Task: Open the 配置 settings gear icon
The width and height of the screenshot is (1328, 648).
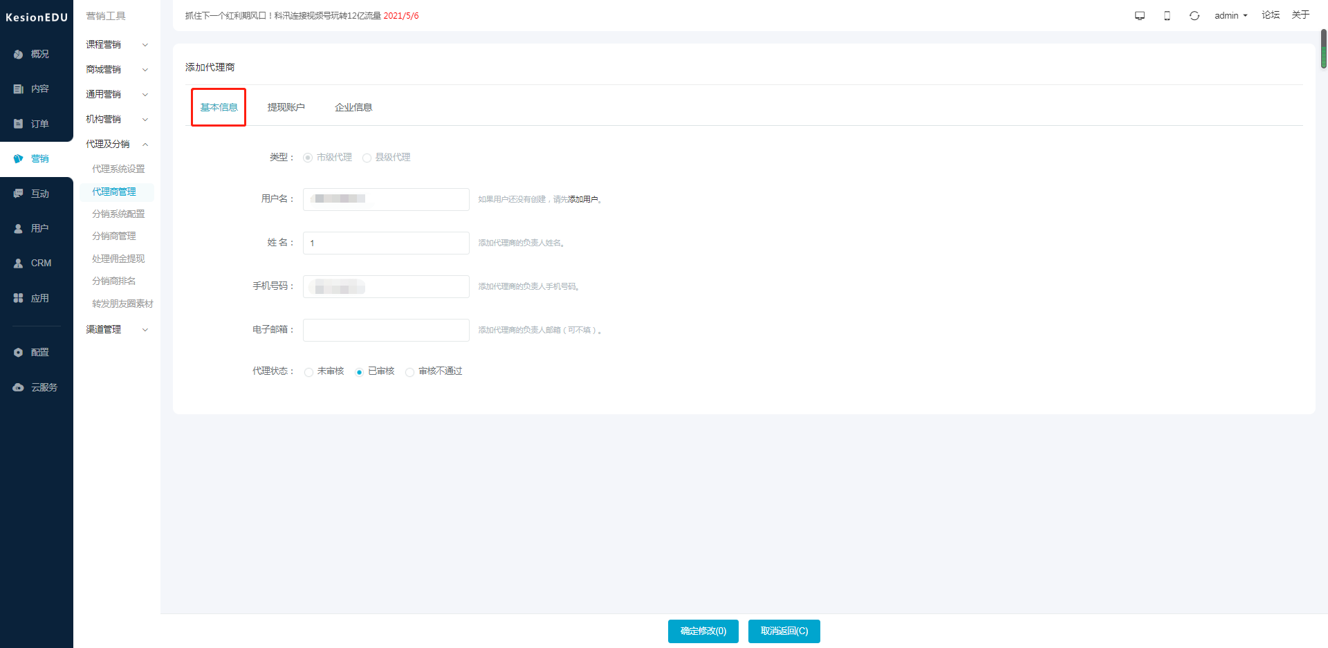Action: click(18, 352)
